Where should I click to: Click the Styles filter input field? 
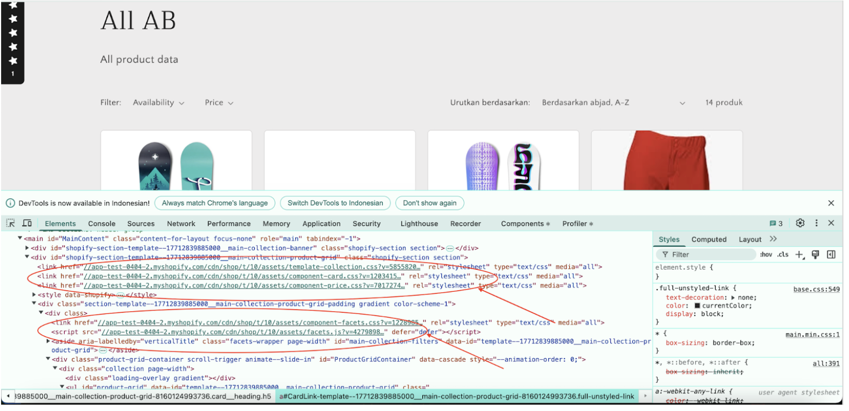click(x=705, y=255)
